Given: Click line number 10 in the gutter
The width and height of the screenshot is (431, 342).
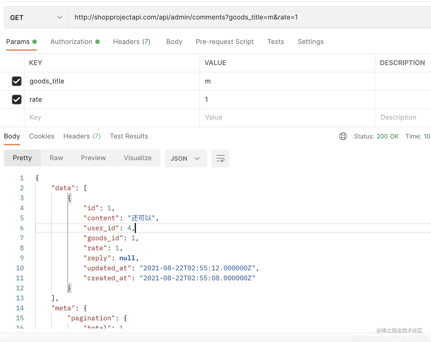Looking at the screenshot, I should tap(20, 268).
